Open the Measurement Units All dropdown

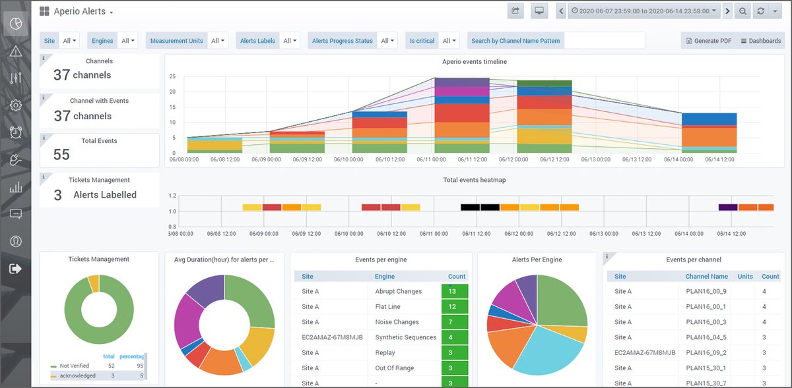pyautogui.click(x=217, y=41)
